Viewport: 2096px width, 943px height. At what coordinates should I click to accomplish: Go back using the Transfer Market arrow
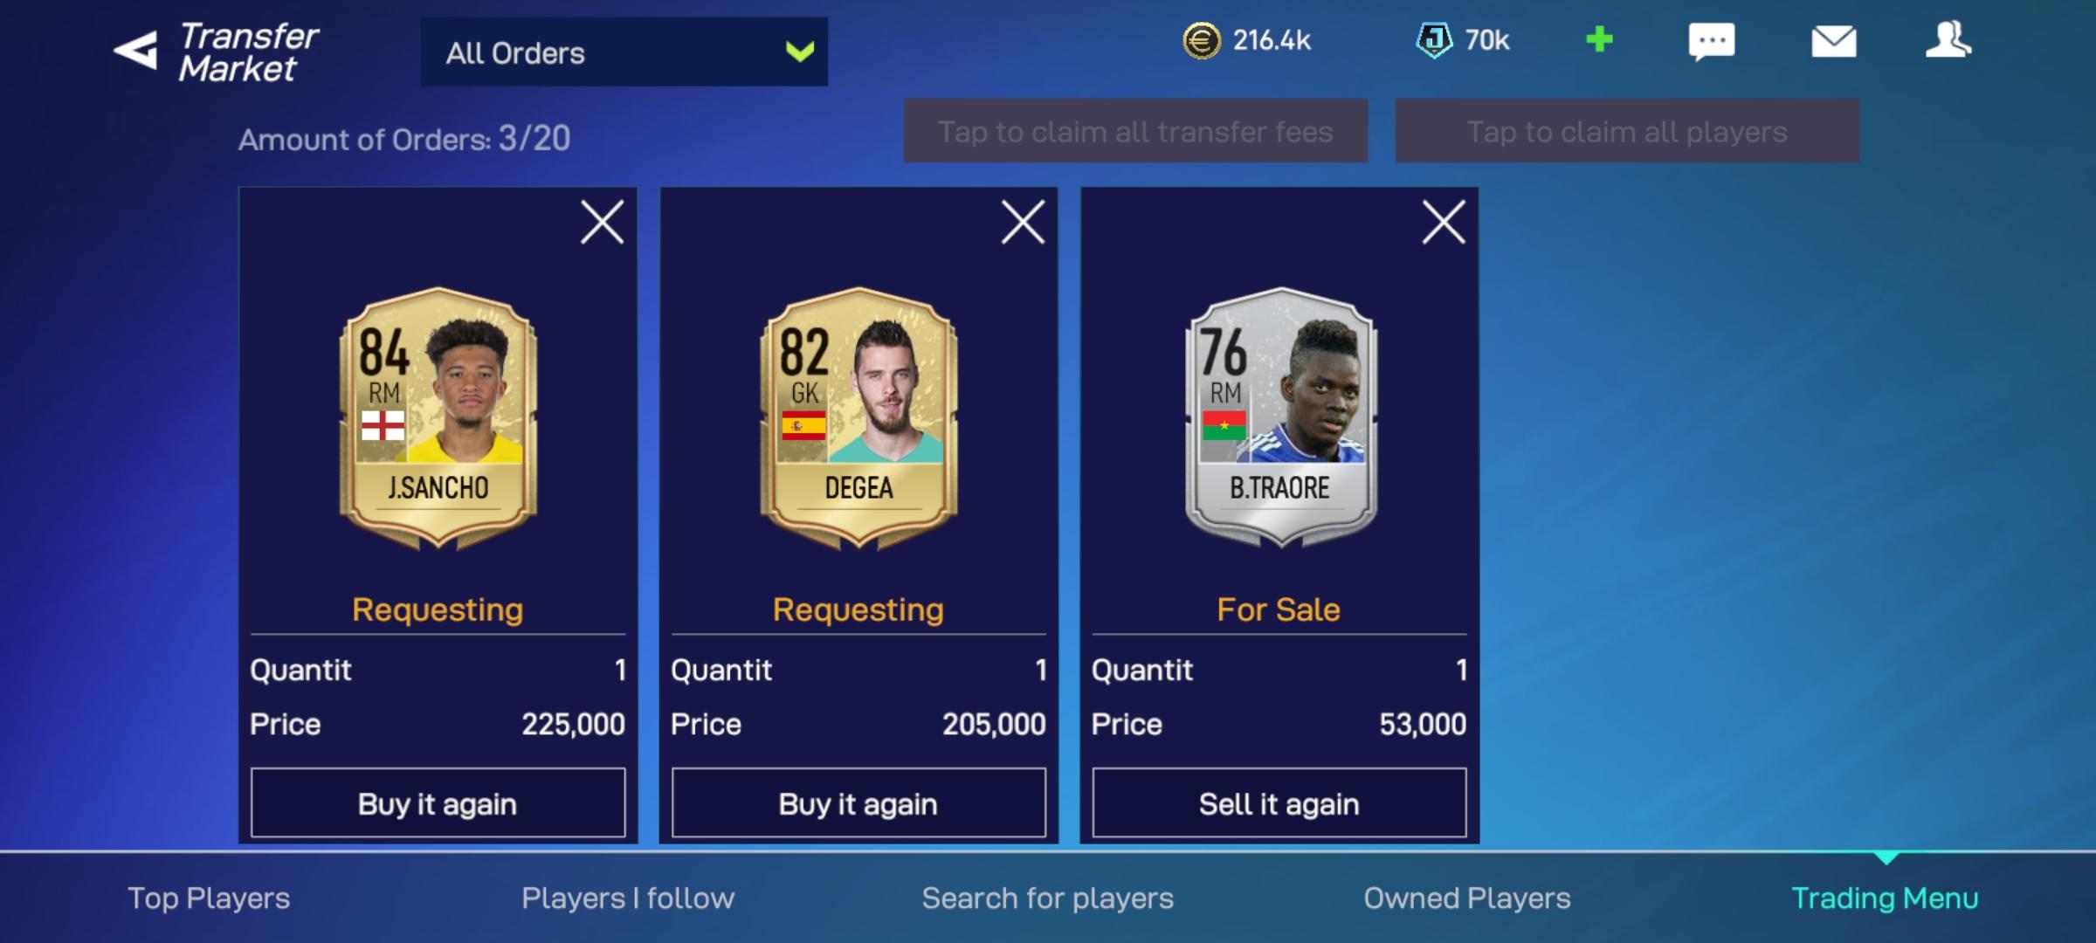tap(135, 51)
